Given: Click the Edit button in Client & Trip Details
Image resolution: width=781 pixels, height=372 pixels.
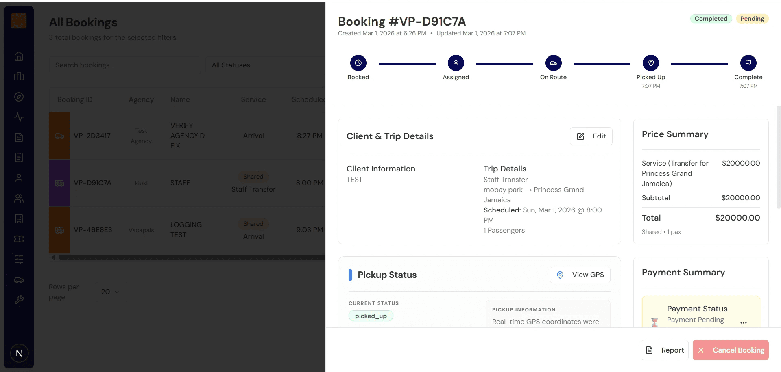Looking at the screenshot, I should (591, 136).
